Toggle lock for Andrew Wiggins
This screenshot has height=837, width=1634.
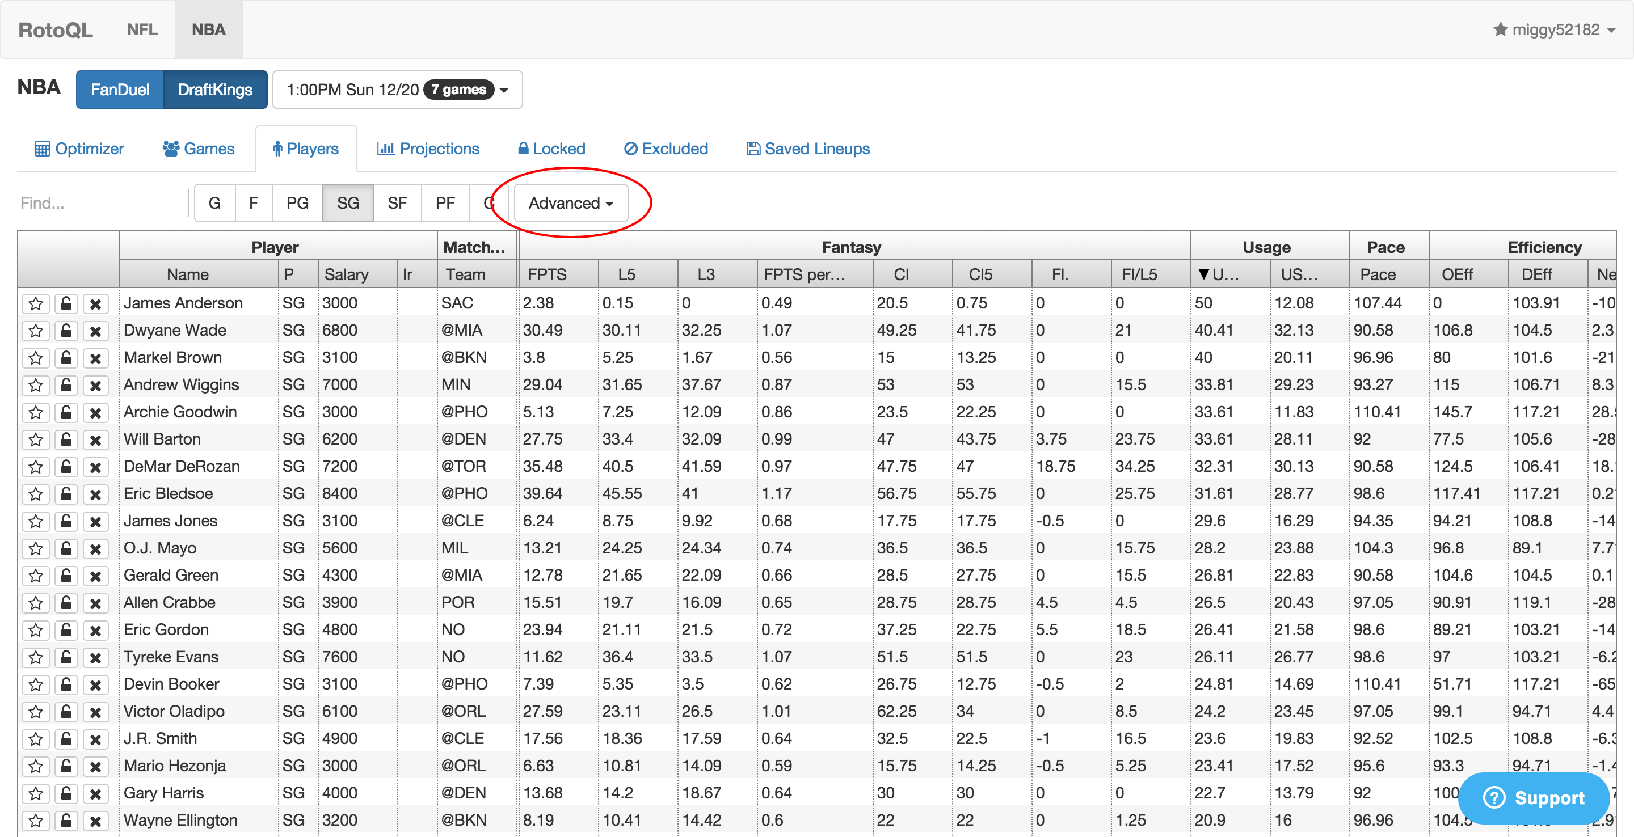(x=65, y=386)
